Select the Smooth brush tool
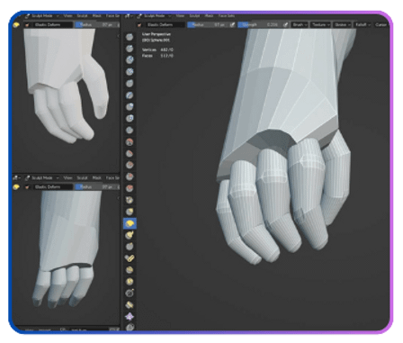The image size is (403, 343). (x=130, y=142)
